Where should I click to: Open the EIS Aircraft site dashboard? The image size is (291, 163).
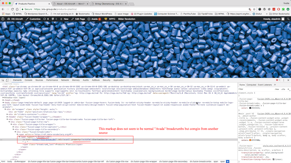click(x=15, y=19)
